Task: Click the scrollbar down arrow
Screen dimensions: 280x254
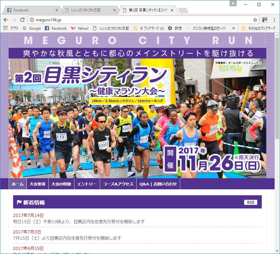Action: click(x=277, y=251)
